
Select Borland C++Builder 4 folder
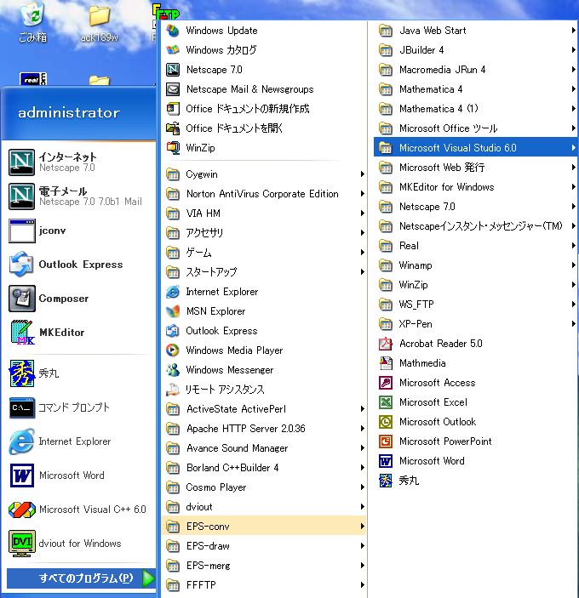point(264,468)
